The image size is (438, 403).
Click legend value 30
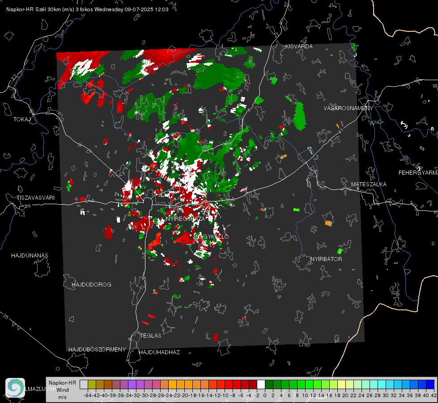click(x=386, y=395)
